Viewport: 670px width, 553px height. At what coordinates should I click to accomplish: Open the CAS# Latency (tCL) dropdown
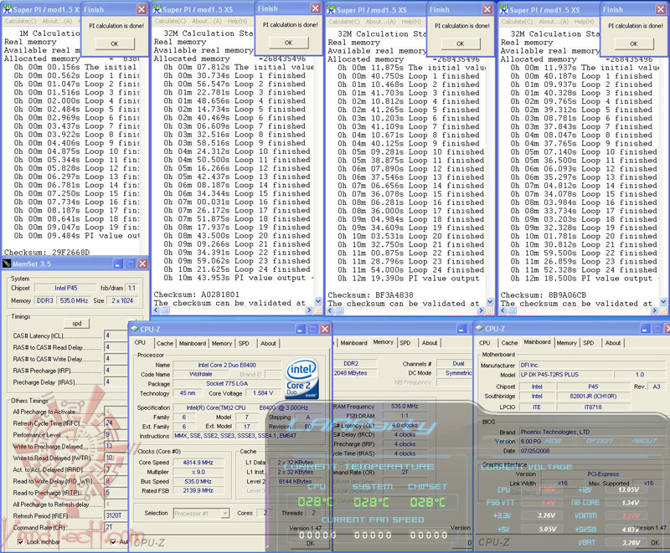pyautogui.click(x=116, y=335)
